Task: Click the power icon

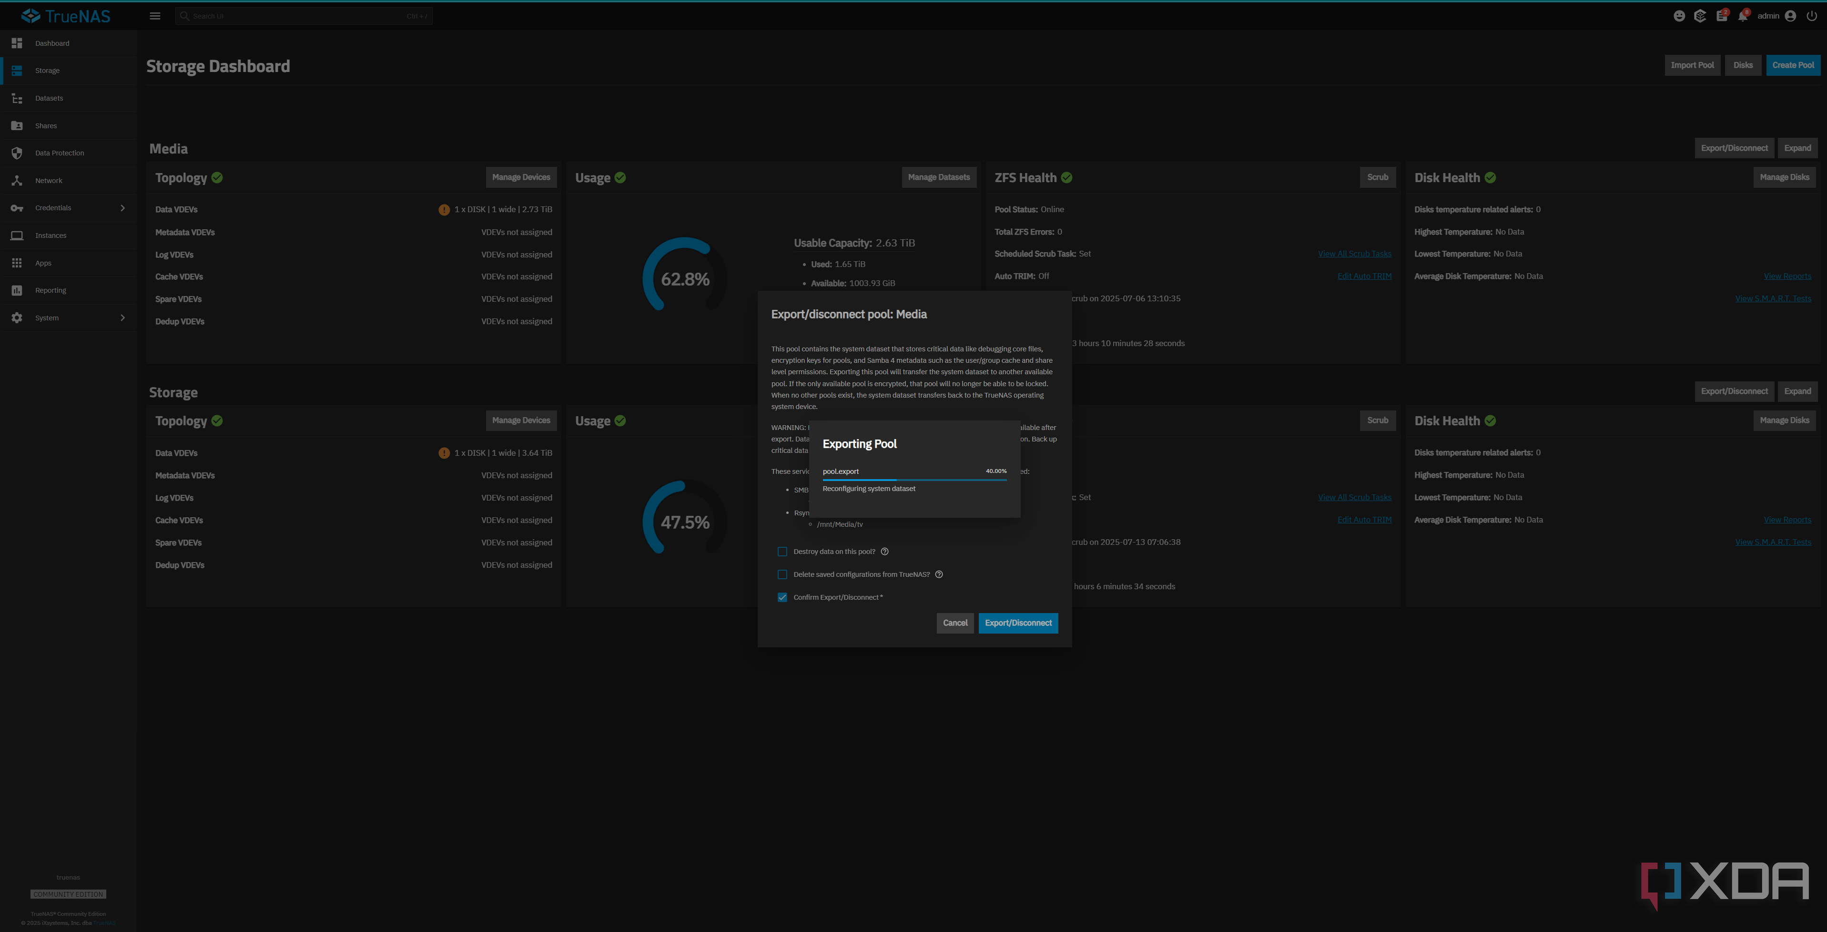Action: pyautogui.click(x=1811, y=16)
